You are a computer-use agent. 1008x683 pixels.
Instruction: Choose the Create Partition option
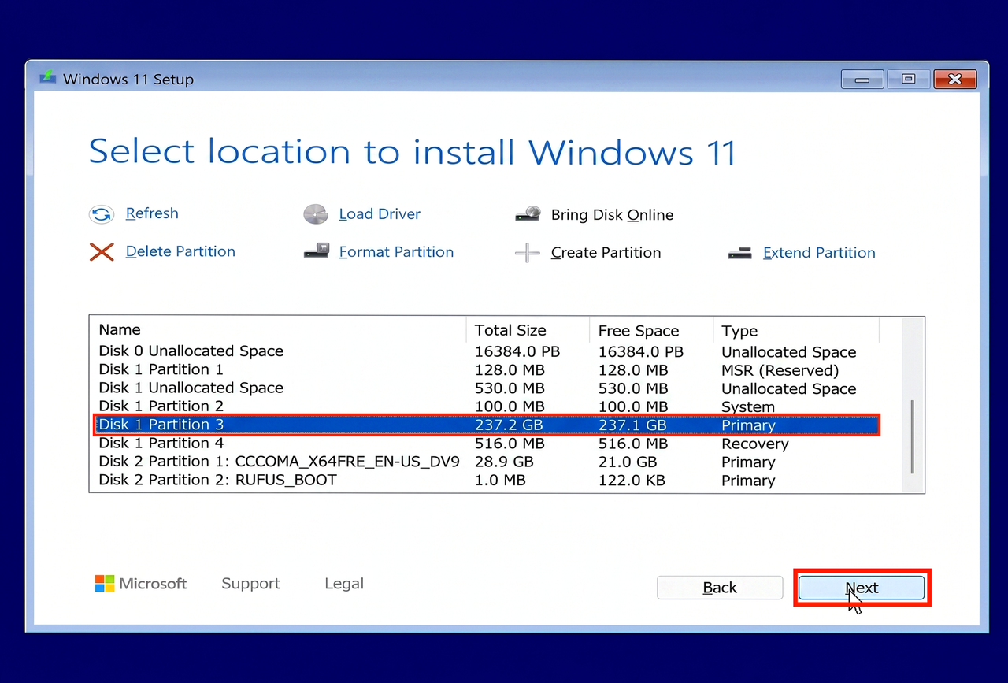[606, 253]
